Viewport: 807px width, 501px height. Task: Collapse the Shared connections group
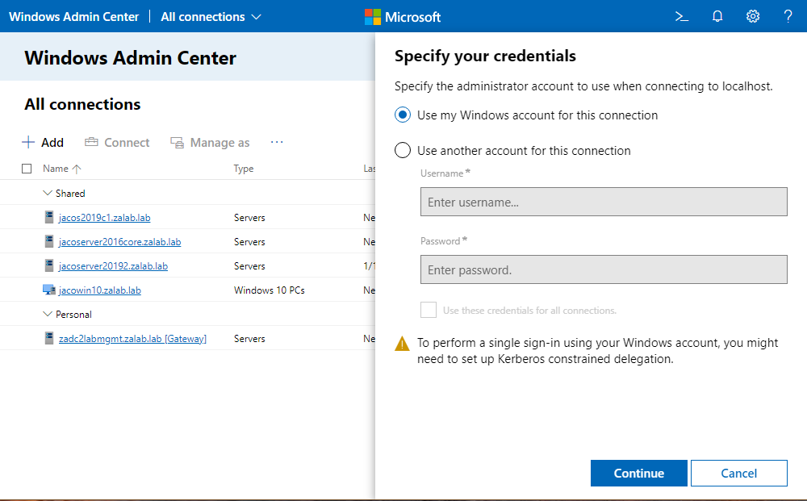pos(47,193)
